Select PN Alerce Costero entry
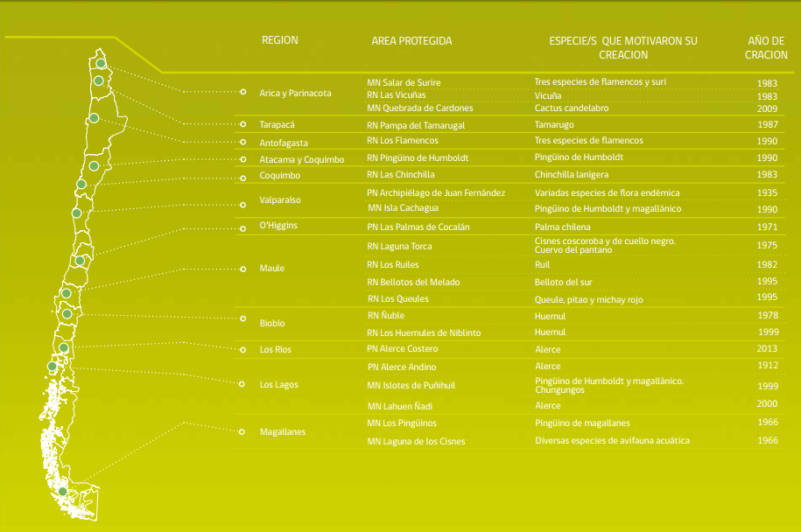The width and height of the screenshot is (801, 532). (x=403, y=349)
